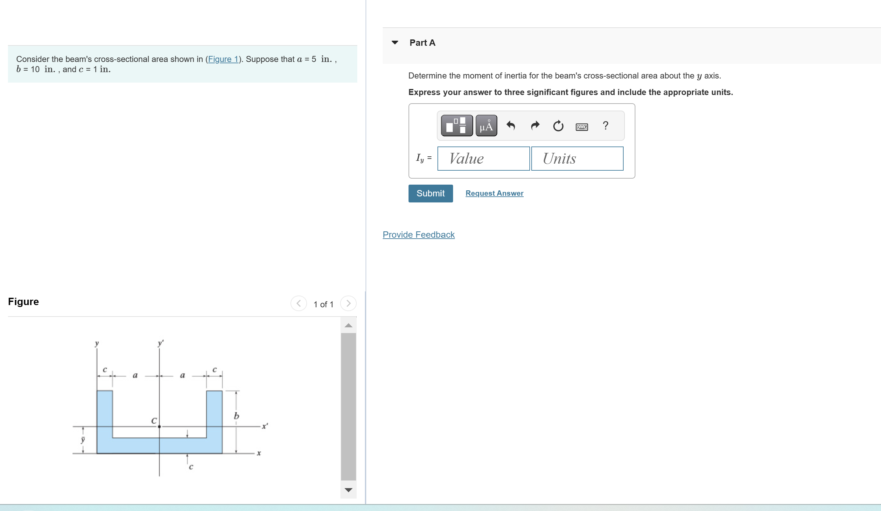Open the templates fraction icon
881x511 pixels.
pyautogui.click(x=457, y=126)
